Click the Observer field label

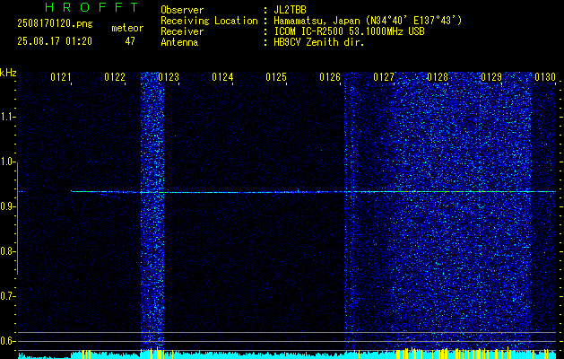tap(182, 10)
